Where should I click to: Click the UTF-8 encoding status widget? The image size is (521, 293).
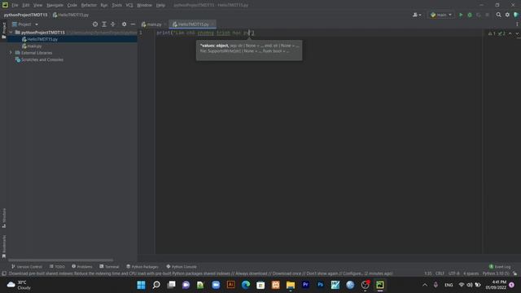point(454,273)
